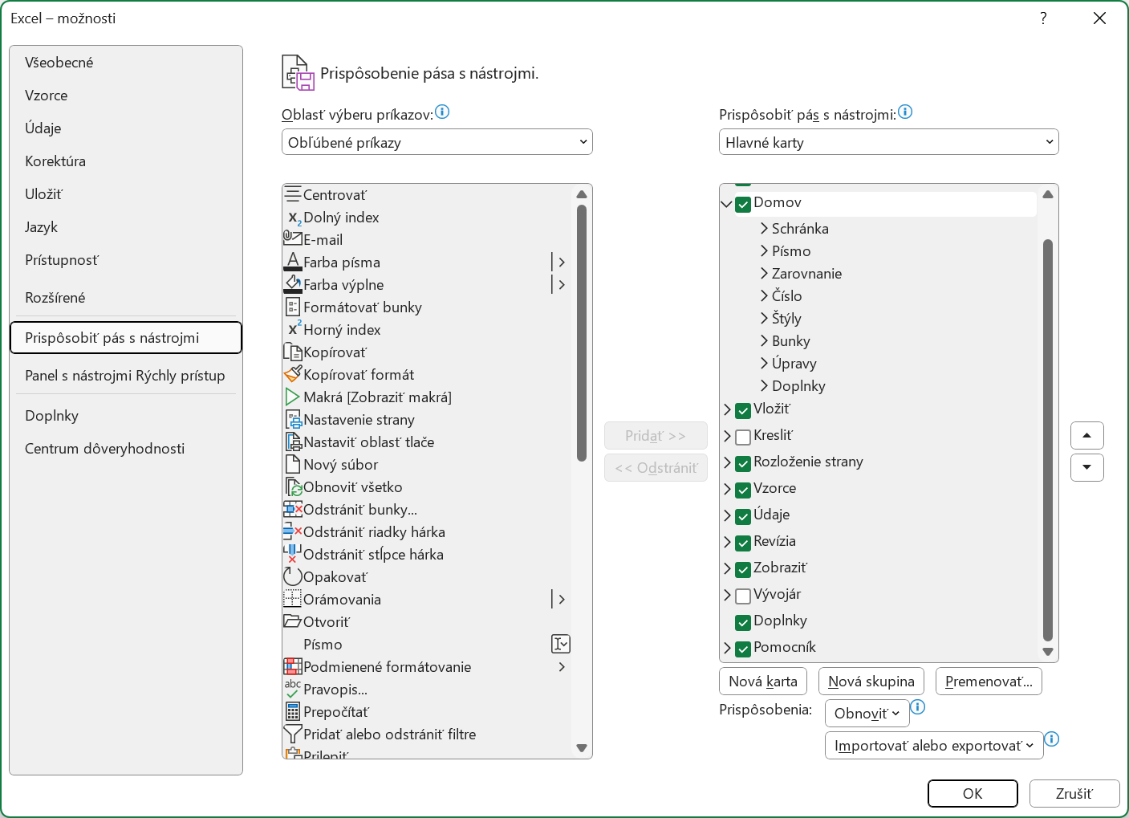
Task: Click the Makrá play triangle icon
Action: pyautogui.click(x=293, y=397)
